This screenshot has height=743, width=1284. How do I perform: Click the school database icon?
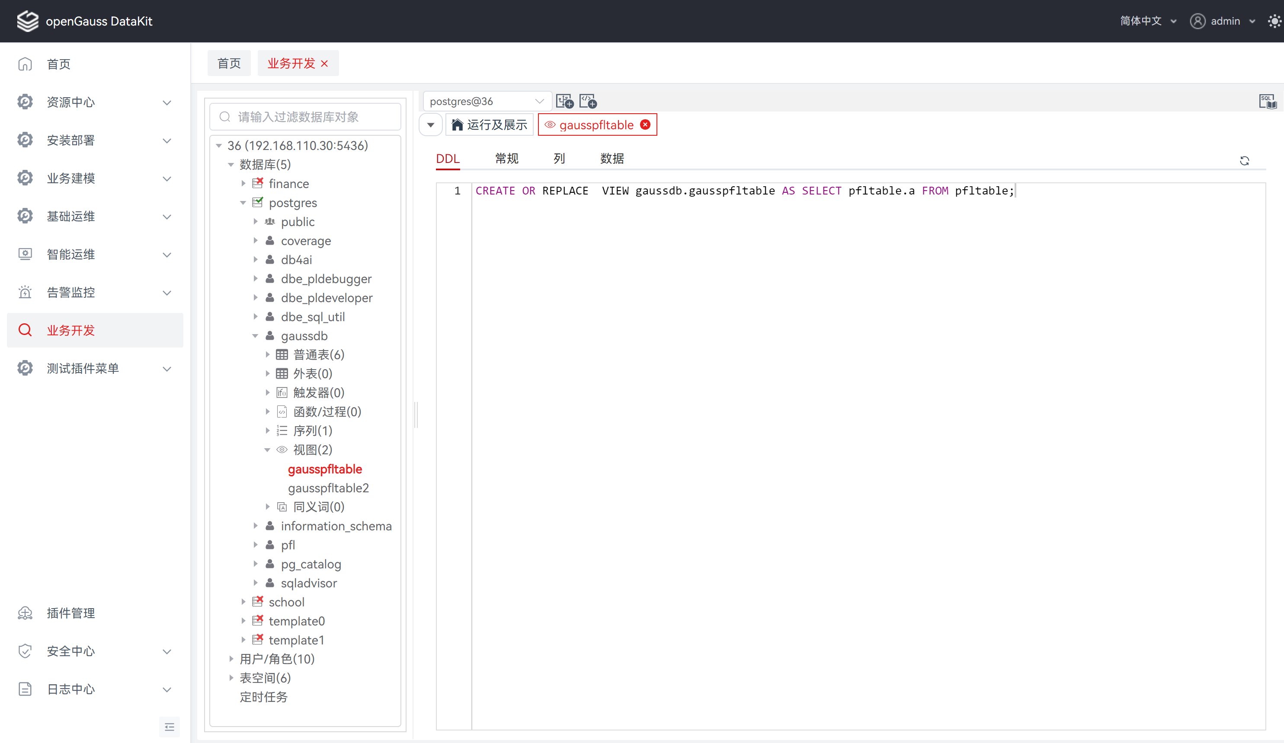click(x=258, y=601)
